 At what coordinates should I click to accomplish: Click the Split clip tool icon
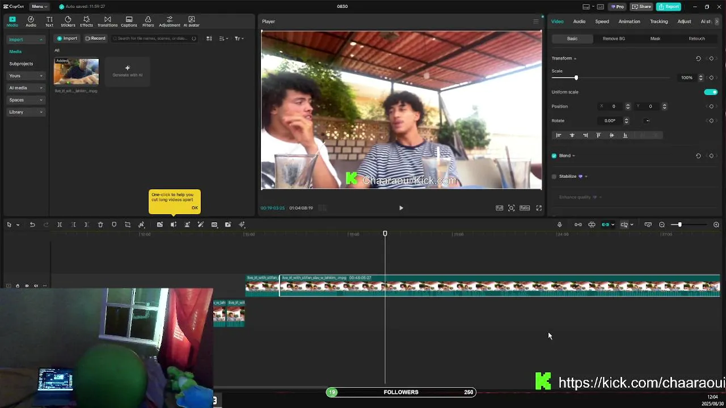(60, 225)
